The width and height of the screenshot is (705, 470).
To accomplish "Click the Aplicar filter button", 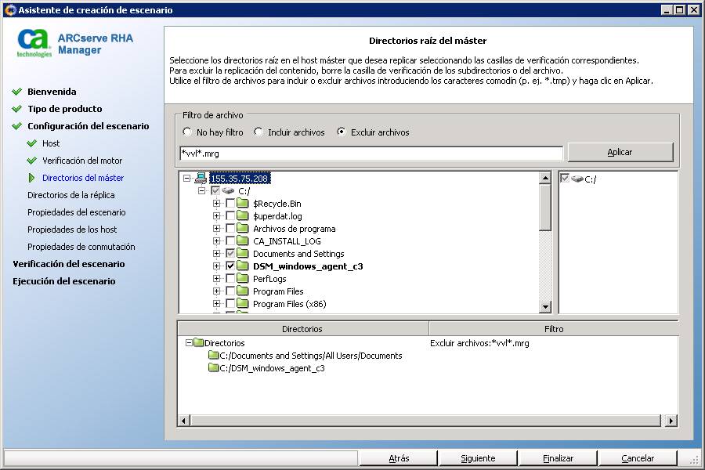I will coord(620,152).
